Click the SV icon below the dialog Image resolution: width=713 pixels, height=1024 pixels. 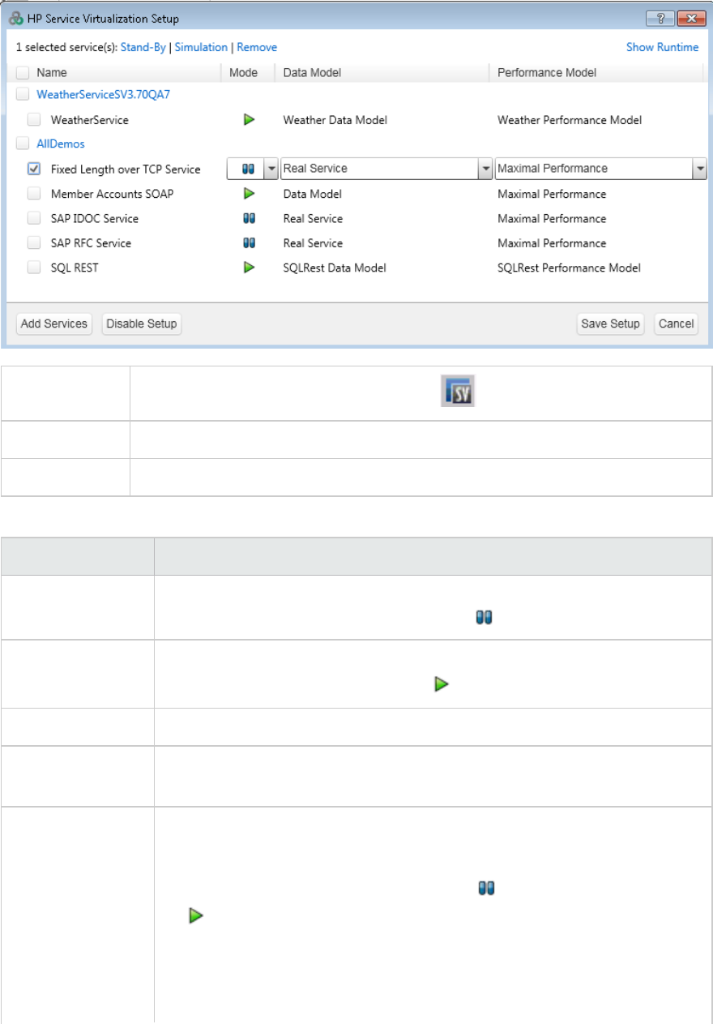coord(457,392)
